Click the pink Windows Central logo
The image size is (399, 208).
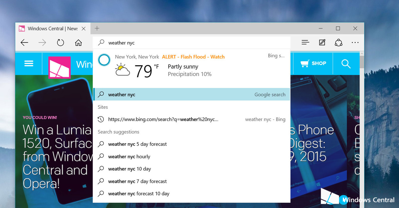60,67
